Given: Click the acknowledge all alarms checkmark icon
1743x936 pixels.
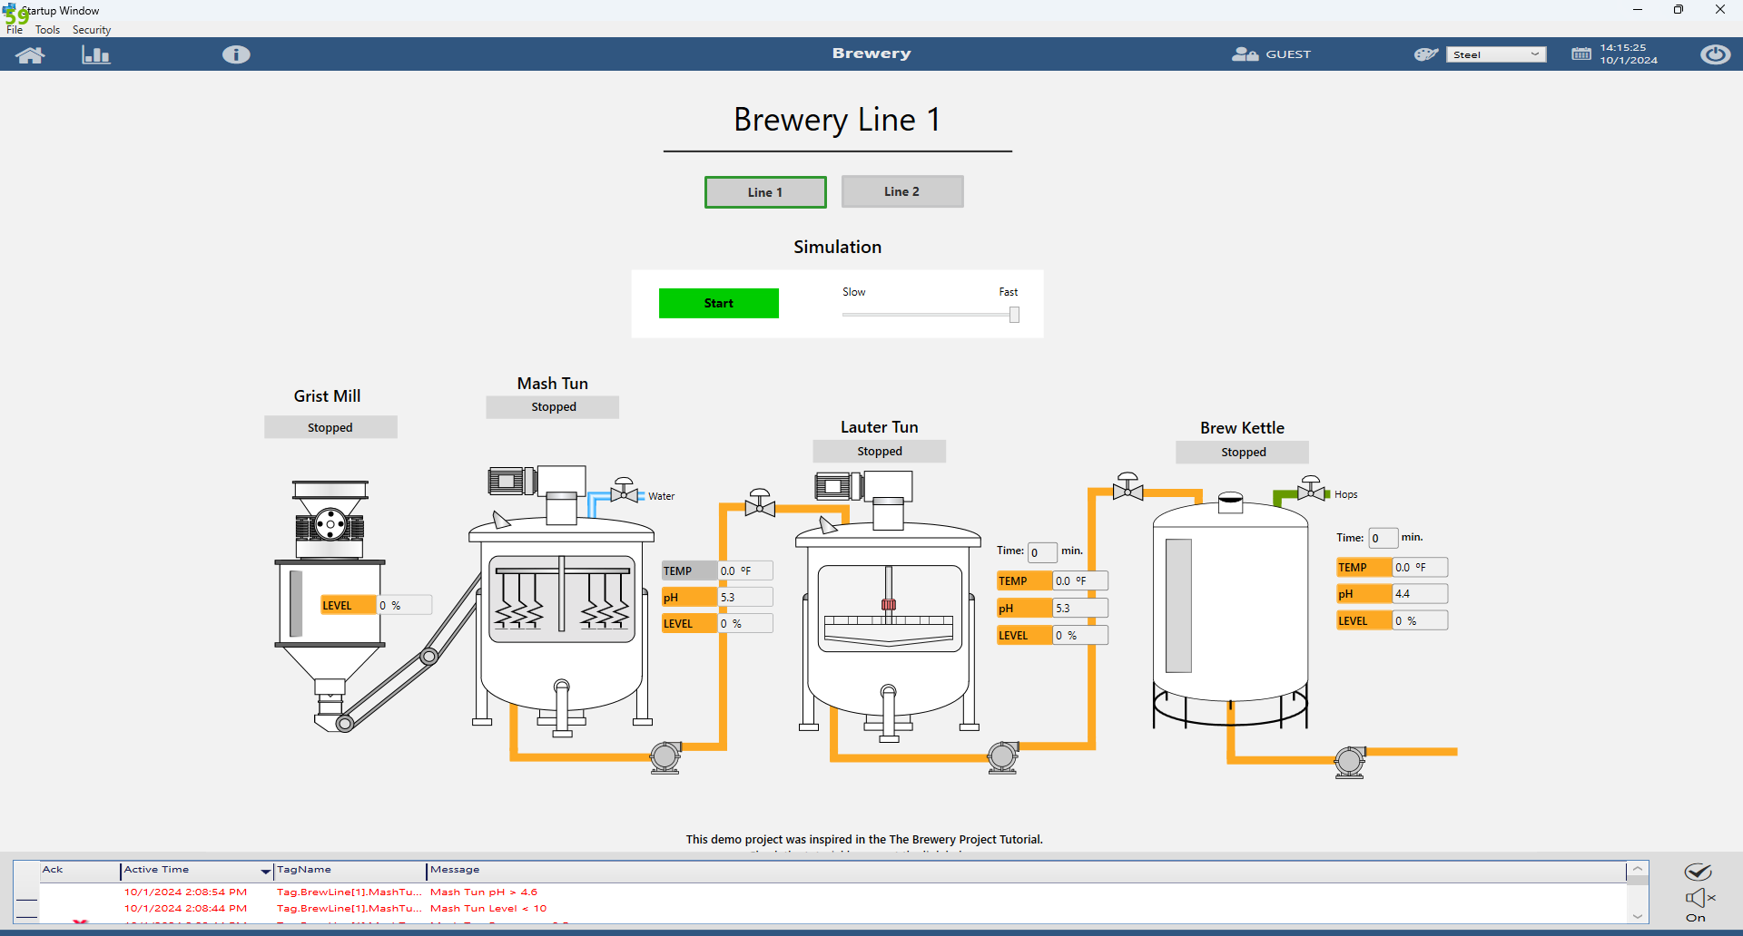Looking at the screenshot, I should tap(1698, 872).
